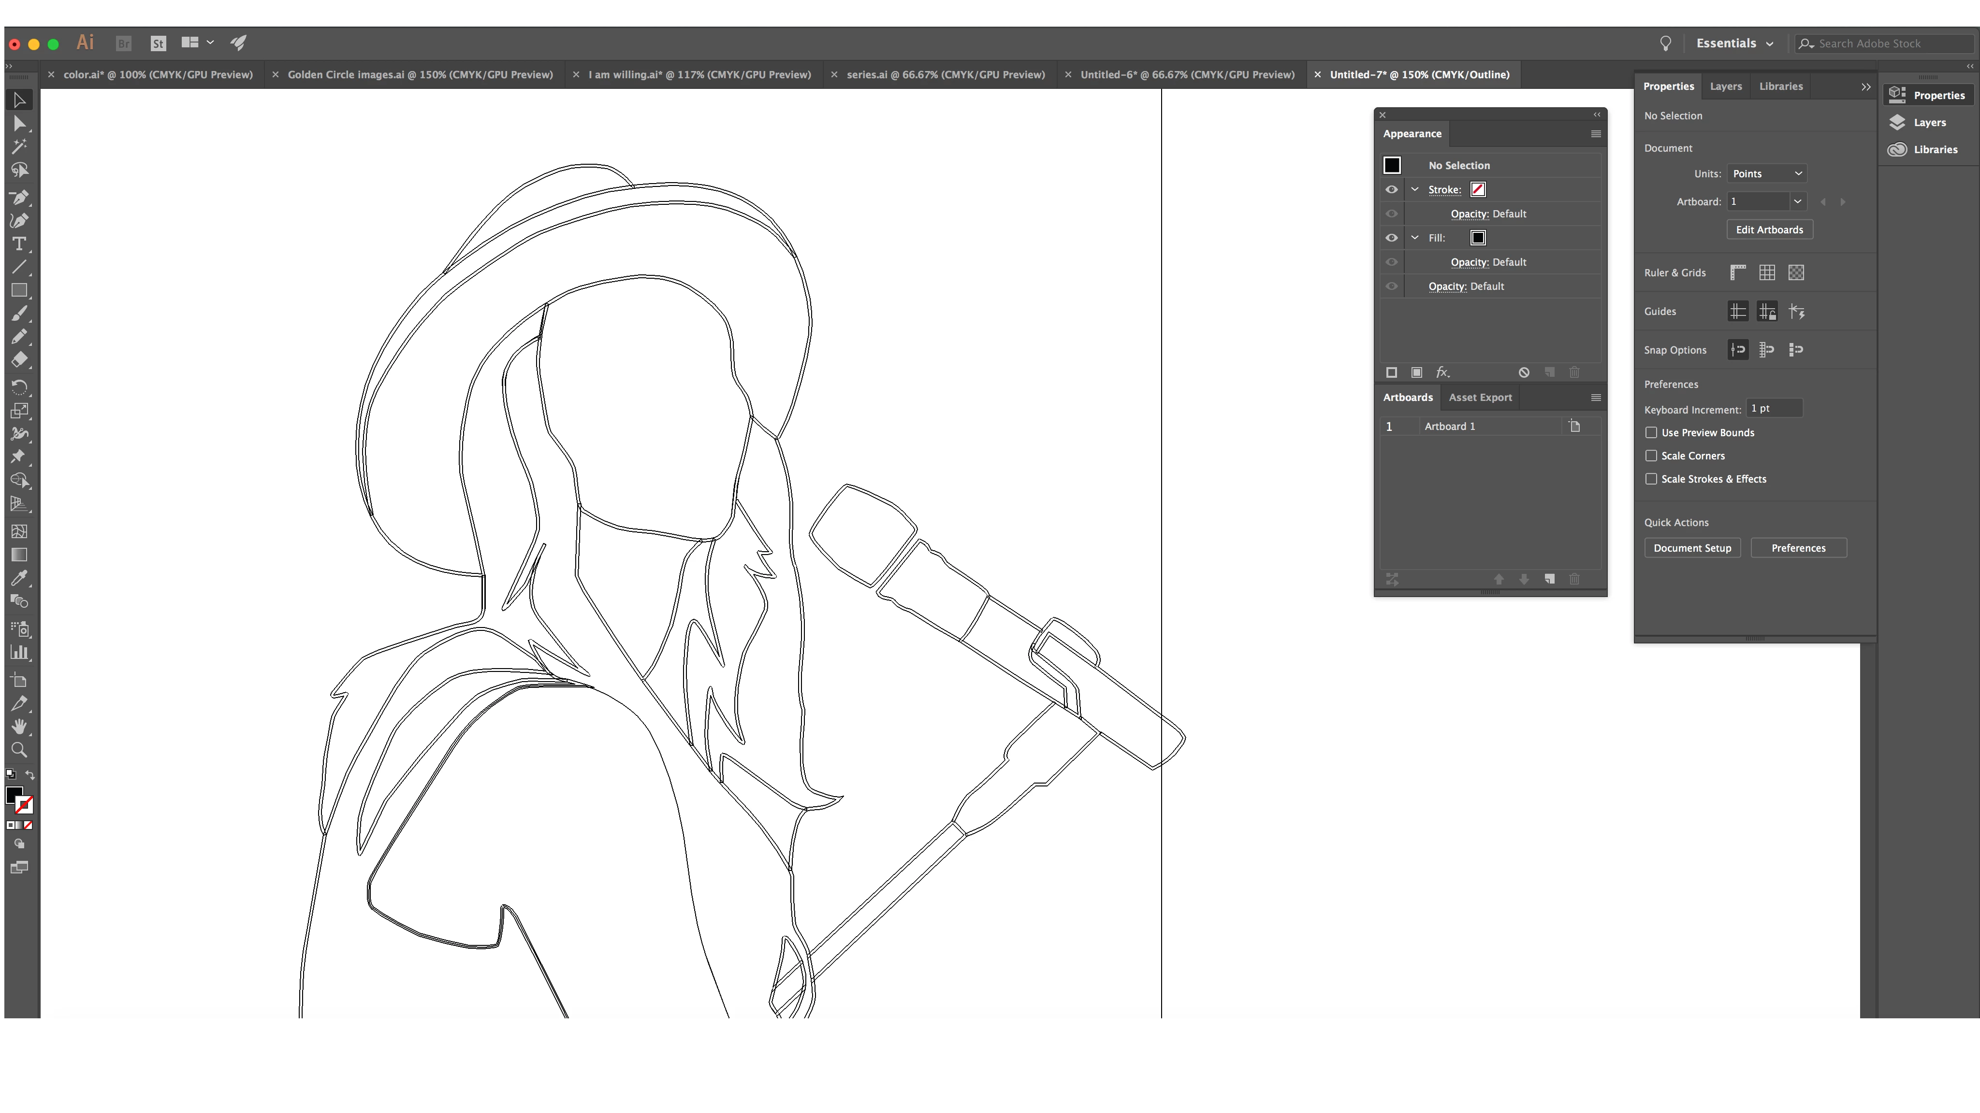The image size is (1980, 1113).
Task: Pick the Eyedropper tool
Action: (19, 578)
